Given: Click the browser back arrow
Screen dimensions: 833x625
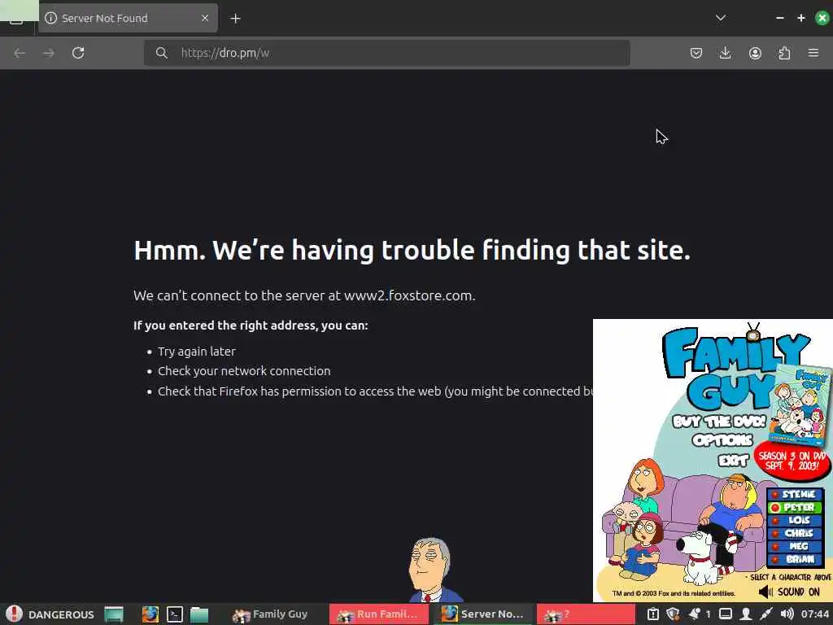Looking at the screenshot, I should click(20, 53).
